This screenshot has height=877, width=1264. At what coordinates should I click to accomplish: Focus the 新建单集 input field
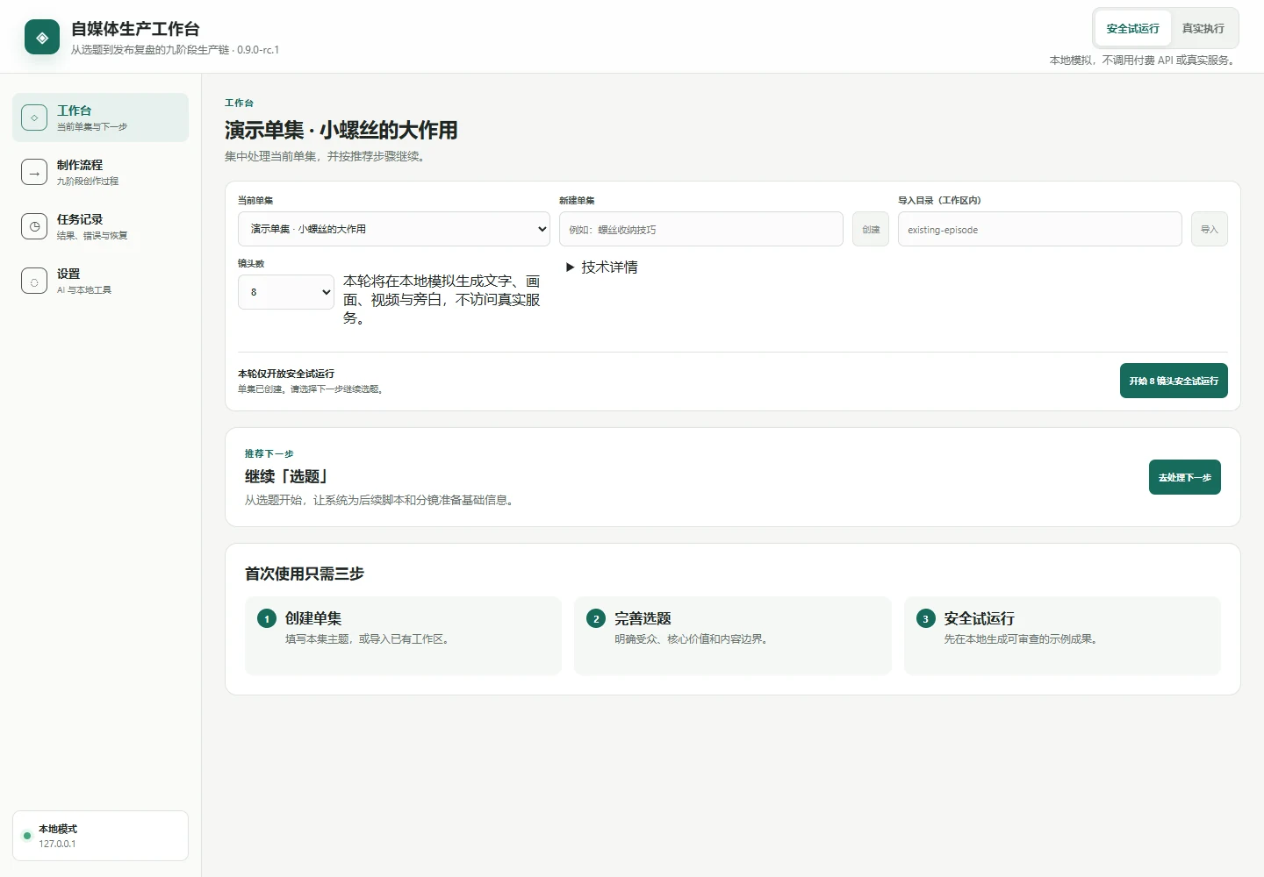[x=701, y=229]
